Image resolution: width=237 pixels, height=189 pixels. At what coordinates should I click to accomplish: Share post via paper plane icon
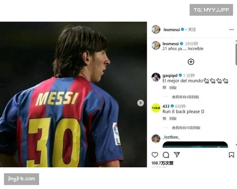(x=177, y=155)
